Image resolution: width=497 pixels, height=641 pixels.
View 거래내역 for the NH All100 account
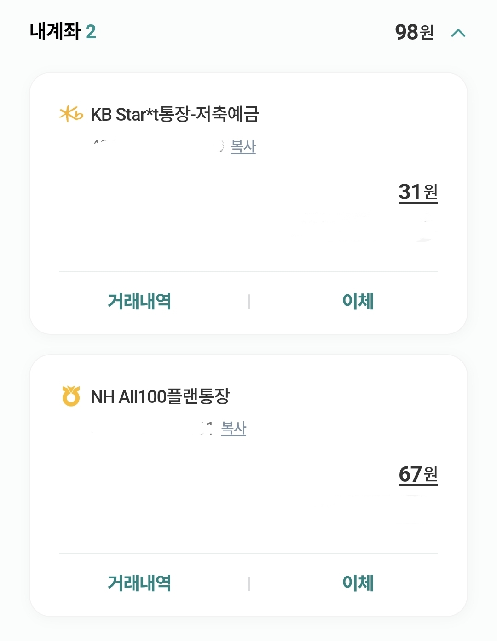tap(139, 583)
